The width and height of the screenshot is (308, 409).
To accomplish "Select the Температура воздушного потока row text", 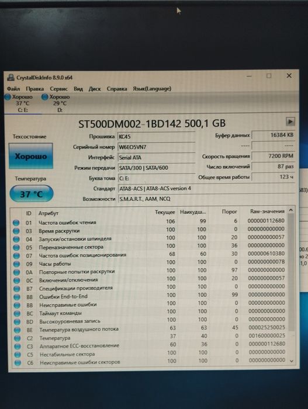I will (79, 330).
